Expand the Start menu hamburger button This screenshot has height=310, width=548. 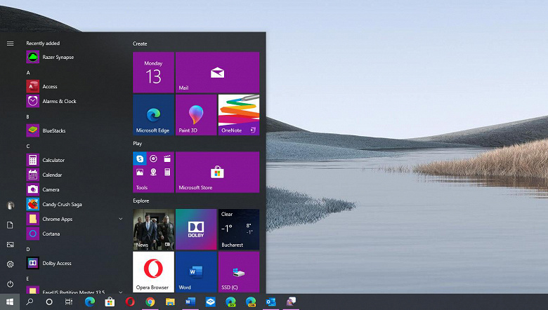(10, 43)
